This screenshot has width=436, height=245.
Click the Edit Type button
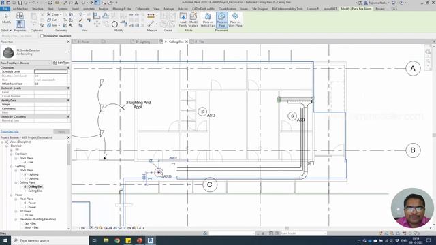coord(61,63)
